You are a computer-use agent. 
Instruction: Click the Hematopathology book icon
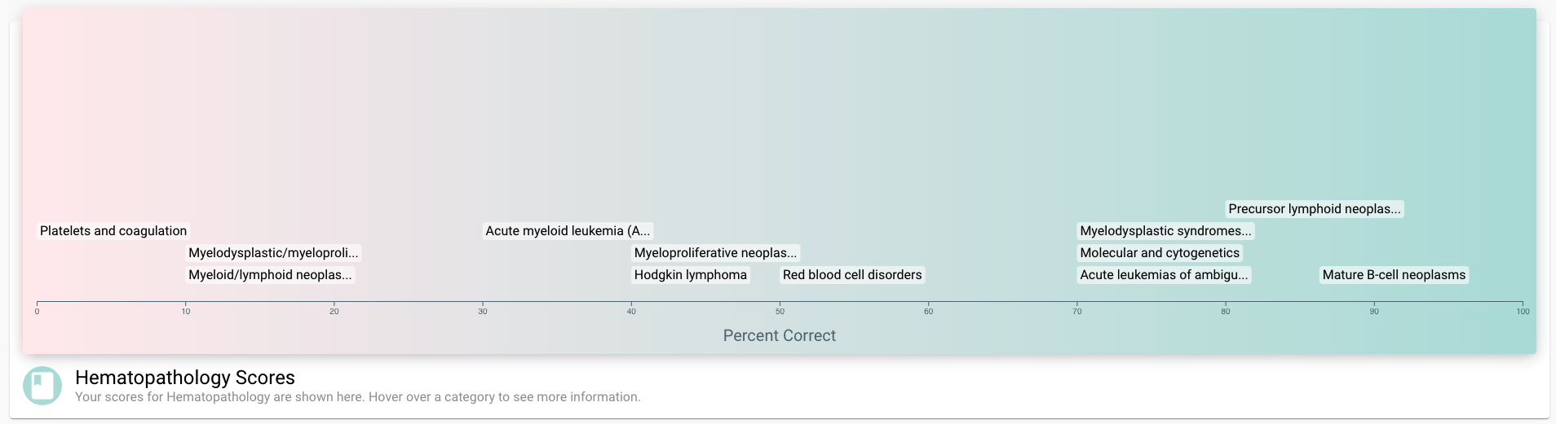[x=42, y=386]
